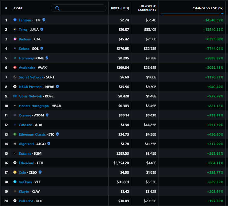Click the Harmony coin logo icon
This screenshot has width=228, height=206.
click(x=15, y=58)
